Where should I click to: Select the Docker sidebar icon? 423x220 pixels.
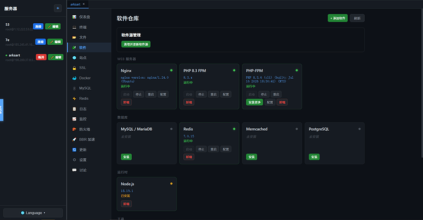[74, 78]
